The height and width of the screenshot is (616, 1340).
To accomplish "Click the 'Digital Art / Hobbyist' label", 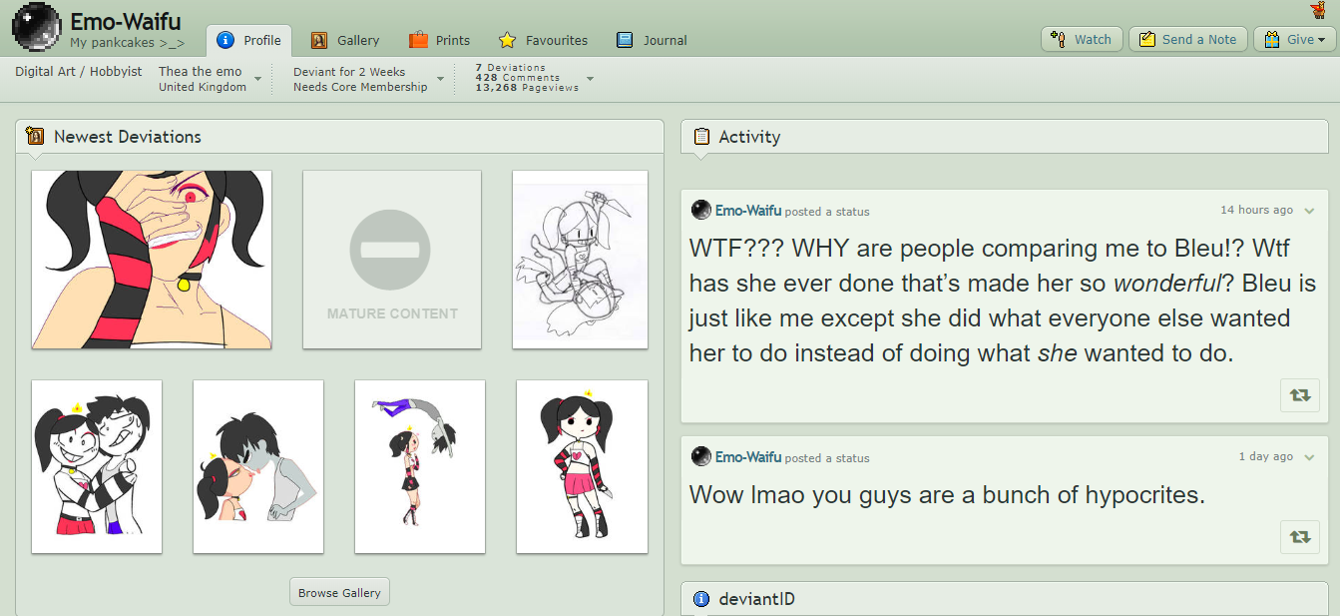I will tap(79, 72).
